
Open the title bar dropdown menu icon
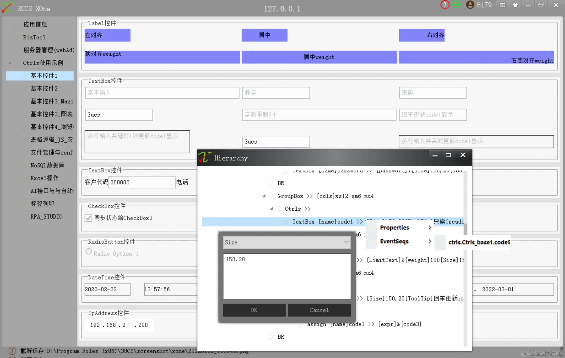[502, 5]
